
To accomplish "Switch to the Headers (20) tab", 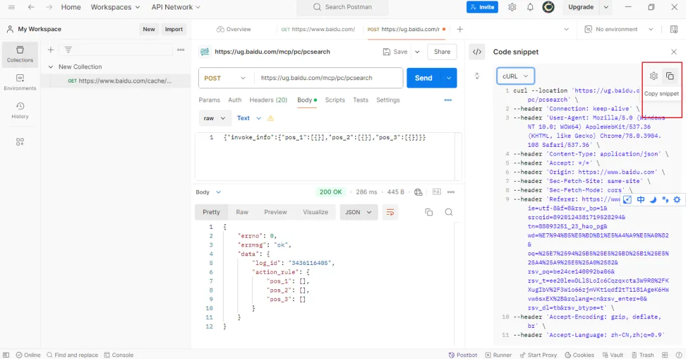I will pyautogui.click(x=268, y=100).
